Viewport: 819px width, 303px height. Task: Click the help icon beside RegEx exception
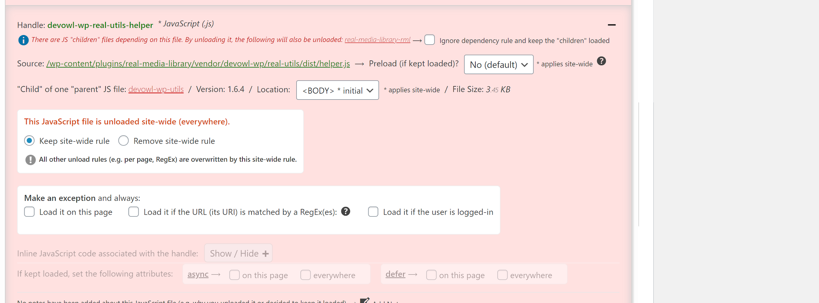tap(345, 211)
